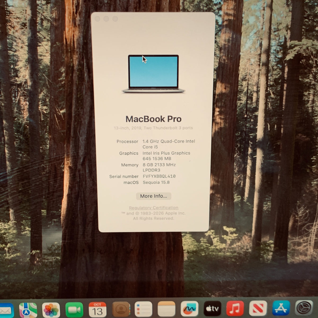Launch Photos from the Dock

coord(51,310)
